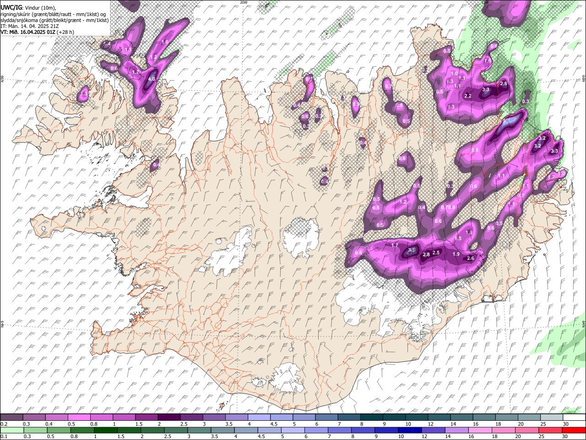Click the 4.0 snowfall value label

coord(152,79)
